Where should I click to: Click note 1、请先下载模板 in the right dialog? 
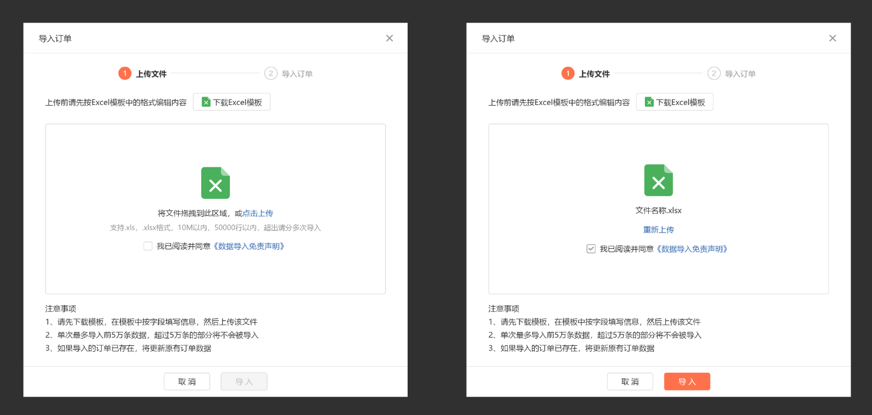point(594,322)
